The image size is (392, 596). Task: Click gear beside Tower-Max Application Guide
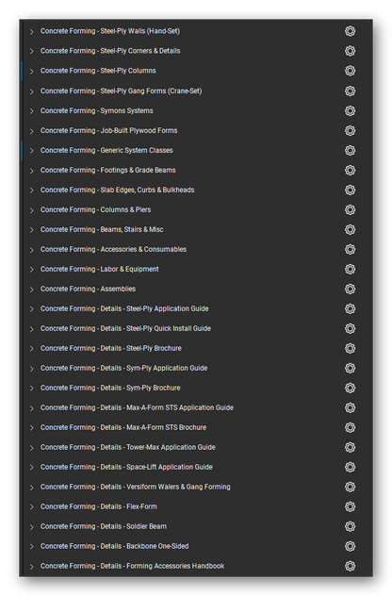(x=350, y=447)
